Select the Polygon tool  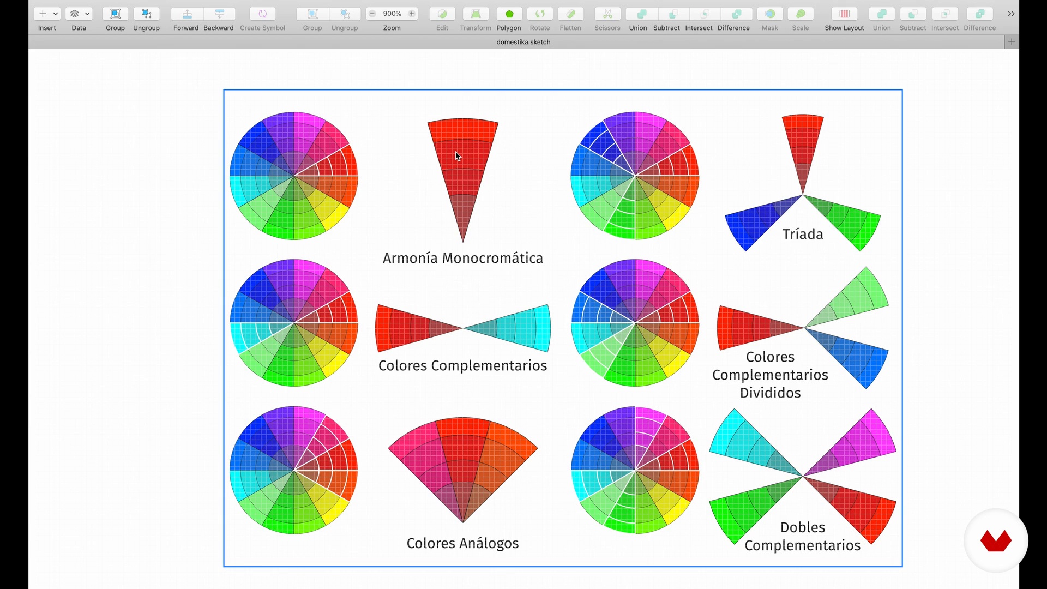(509, 14)
